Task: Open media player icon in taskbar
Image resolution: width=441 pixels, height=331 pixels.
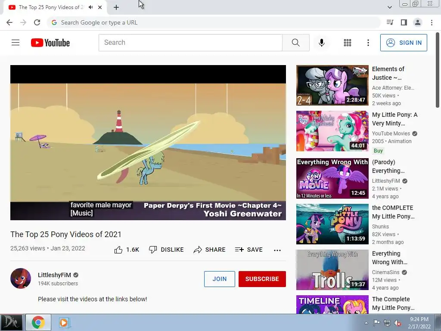Action: [64, 322]
